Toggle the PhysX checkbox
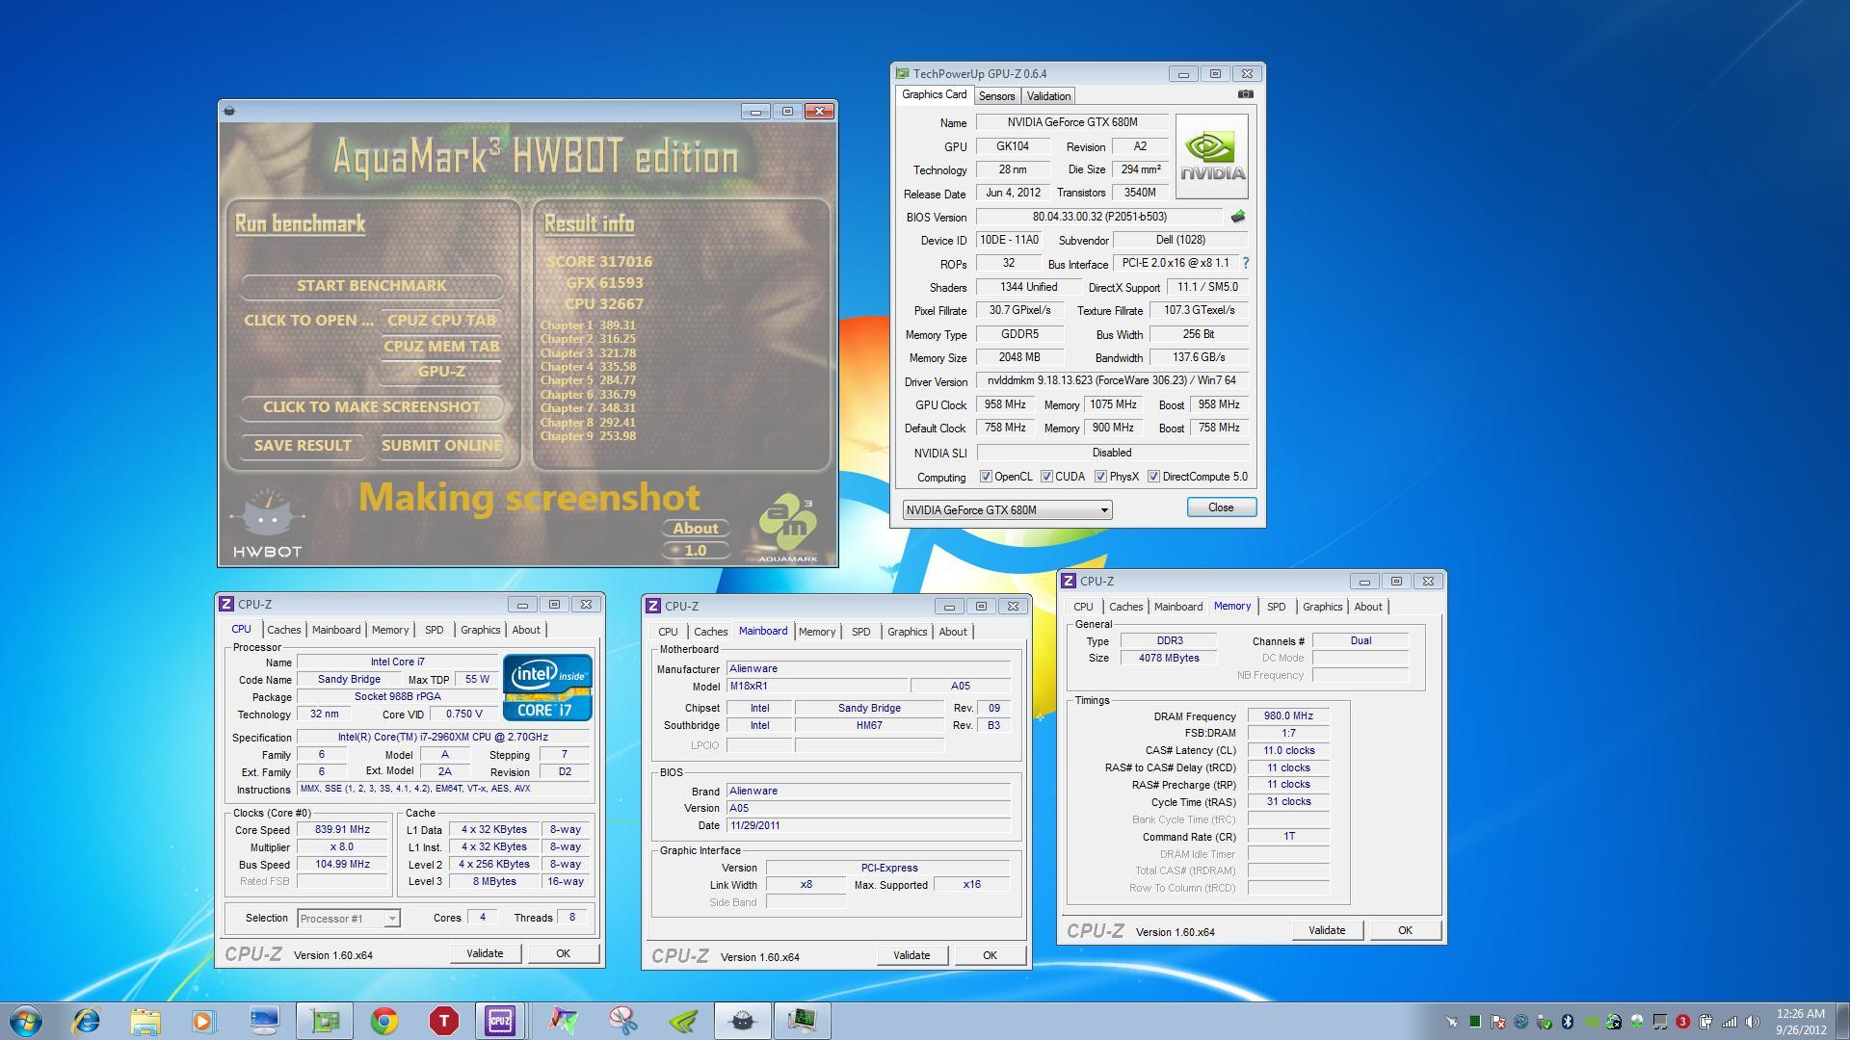The image size is (1850, 1040). point(1100,477)
